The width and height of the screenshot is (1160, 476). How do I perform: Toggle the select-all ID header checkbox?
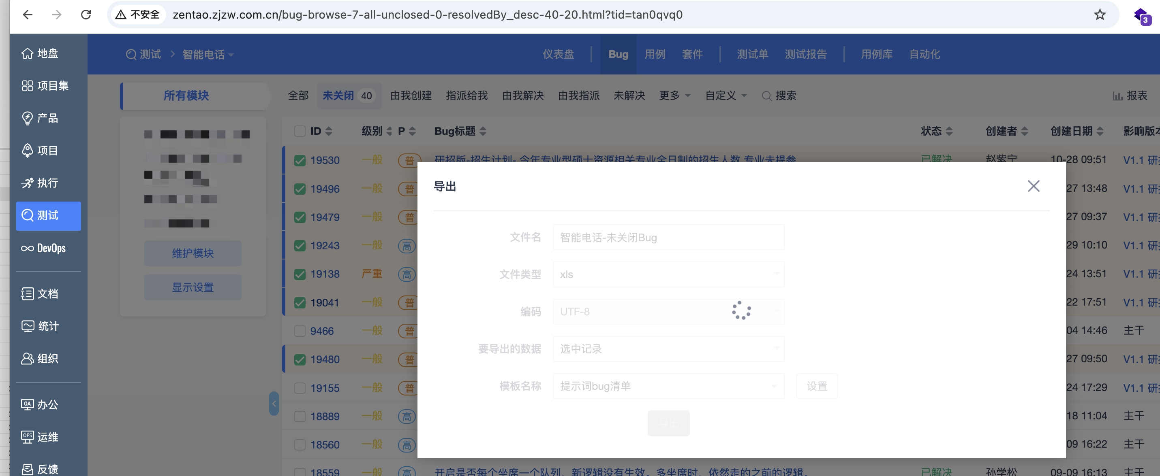[x=300, y=132]
